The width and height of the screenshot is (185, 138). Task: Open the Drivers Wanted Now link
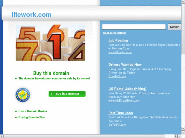[125, 65]
